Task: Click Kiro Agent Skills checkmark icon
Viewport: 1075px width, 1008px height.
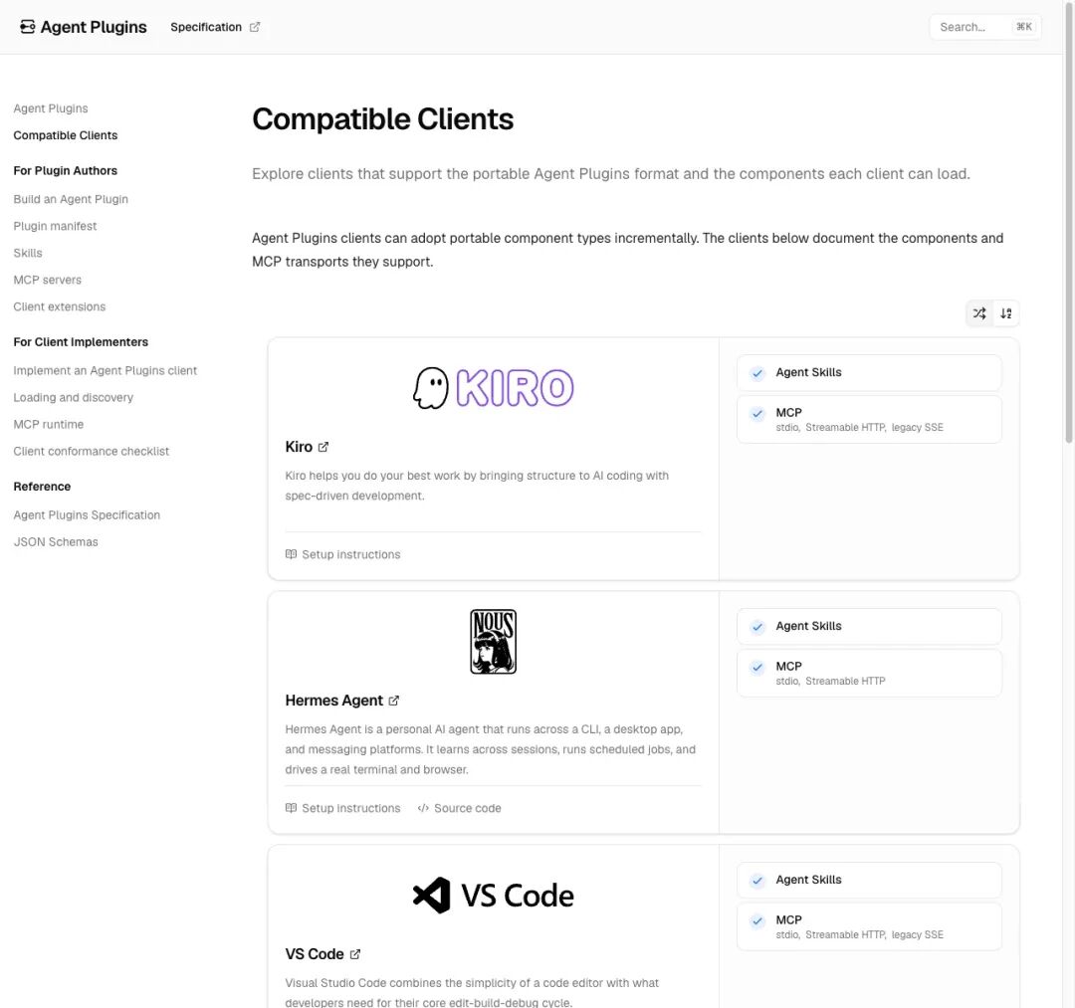Action: 757,373
